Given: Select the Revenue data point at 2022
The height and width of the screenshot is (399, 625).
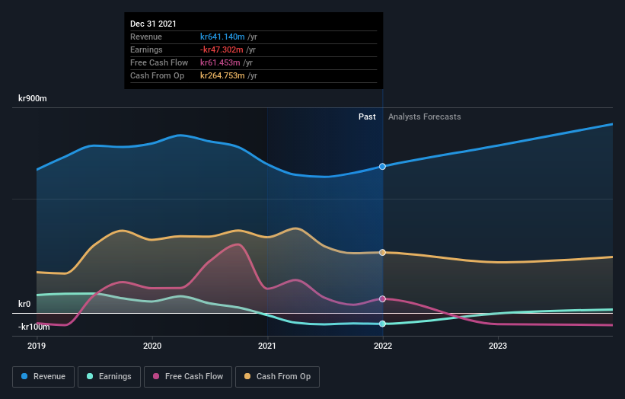Looking at the screenshot, I should point(382,166).
